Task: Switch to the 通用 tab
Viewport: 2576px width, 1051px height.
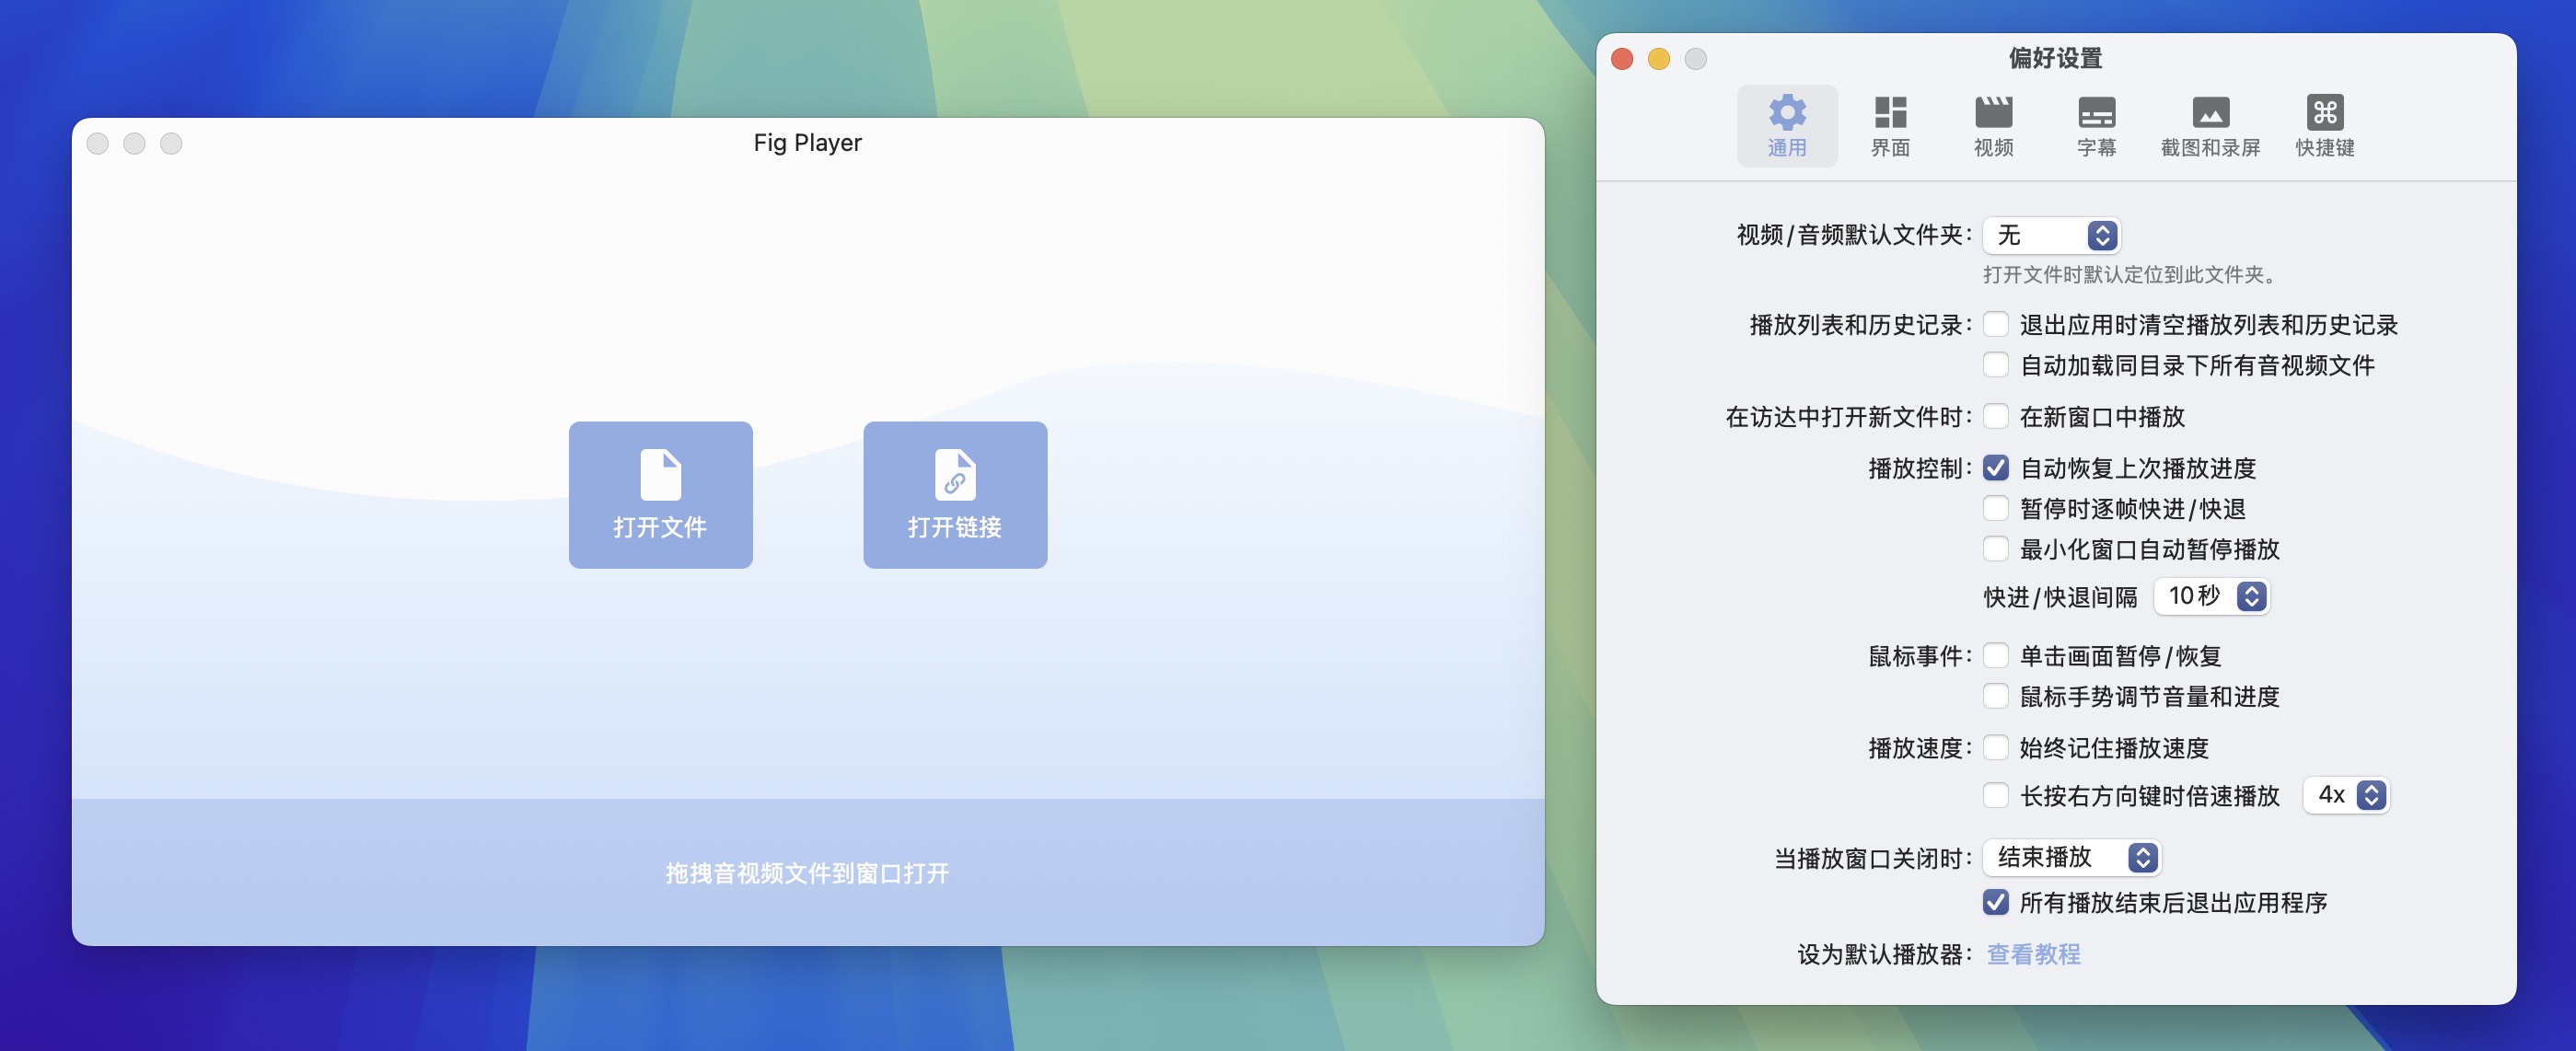Action: click(1788, 123)
